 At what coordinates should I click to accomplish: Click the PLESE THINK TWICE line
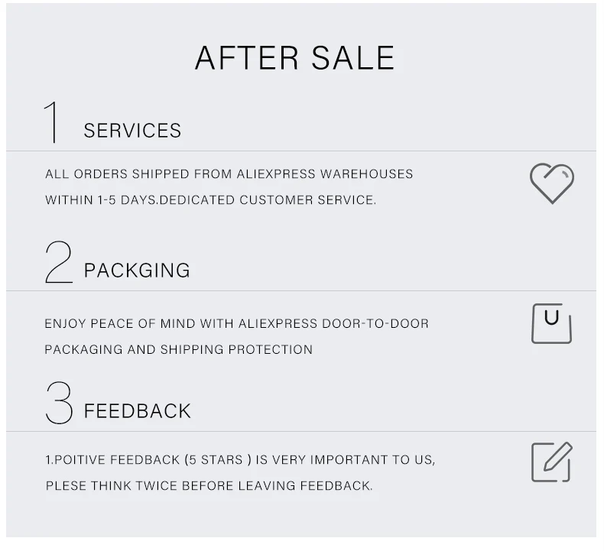click(x=209, y=485)
